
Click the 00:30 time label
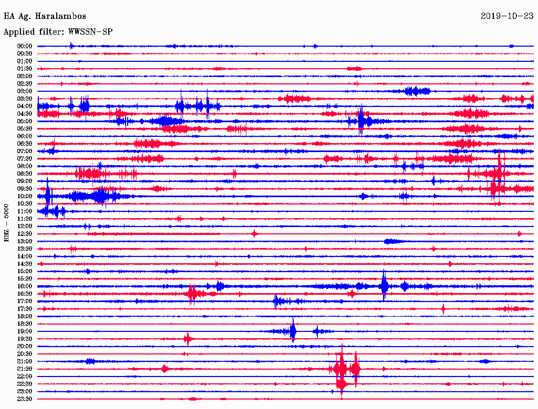tap(25, 53)
